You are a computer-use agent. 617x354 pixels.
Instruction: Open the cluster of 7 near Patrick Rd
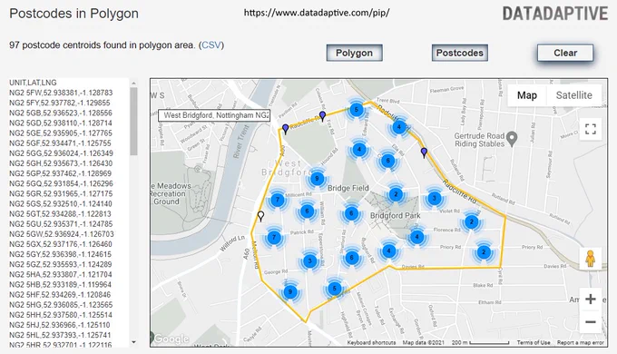tap(274, 238)
